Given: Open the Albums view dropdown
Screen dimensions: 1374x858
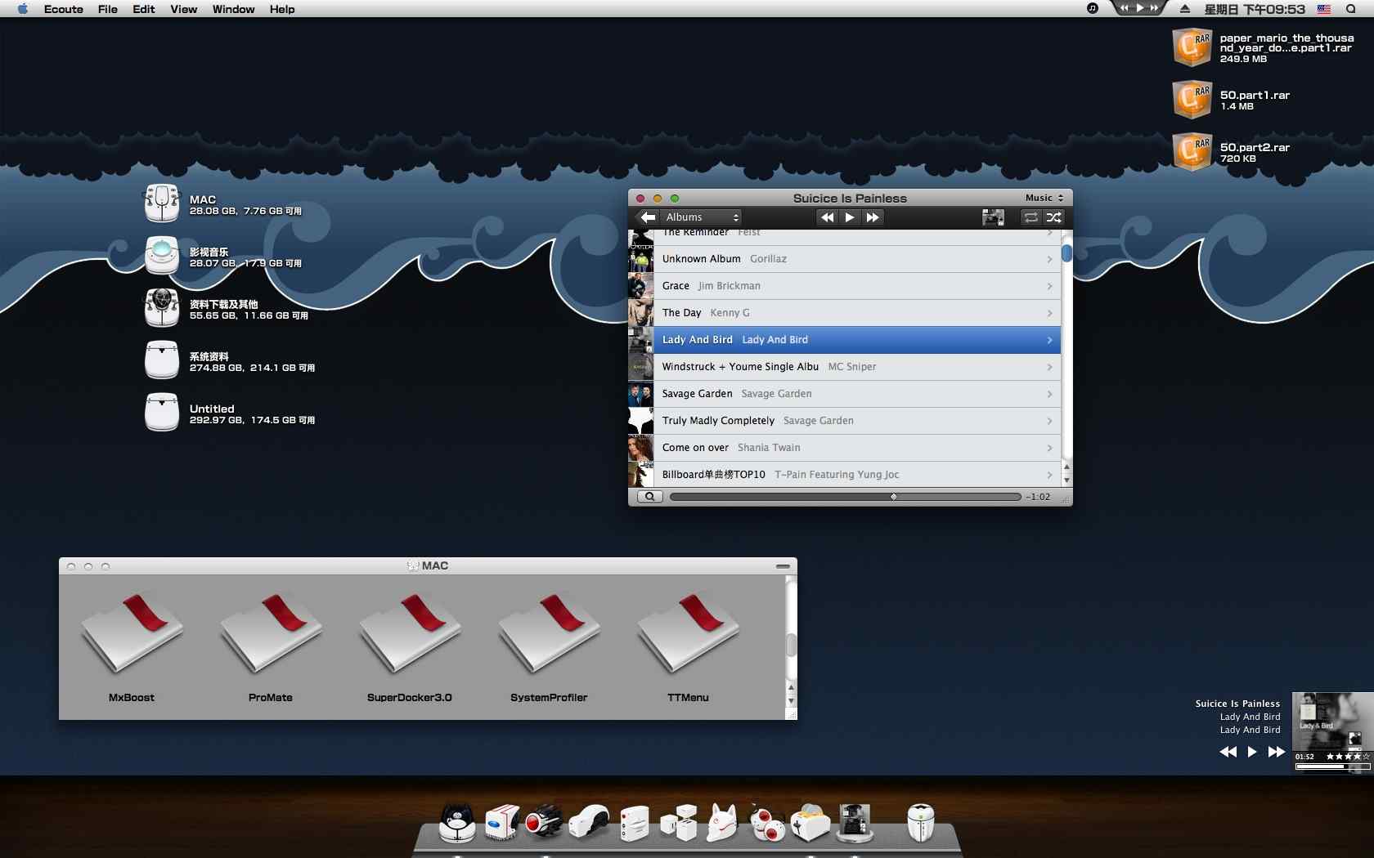Looking at the screenshot, I should (x=702, y=217).
